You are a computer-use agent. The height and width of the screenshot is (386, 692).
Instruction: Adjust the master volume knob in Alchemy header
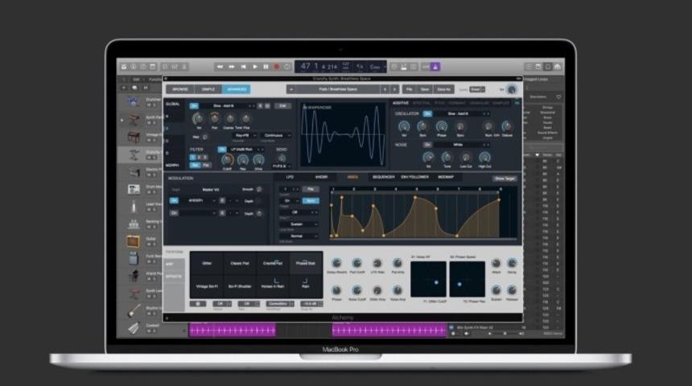click(x=512, y=89)
